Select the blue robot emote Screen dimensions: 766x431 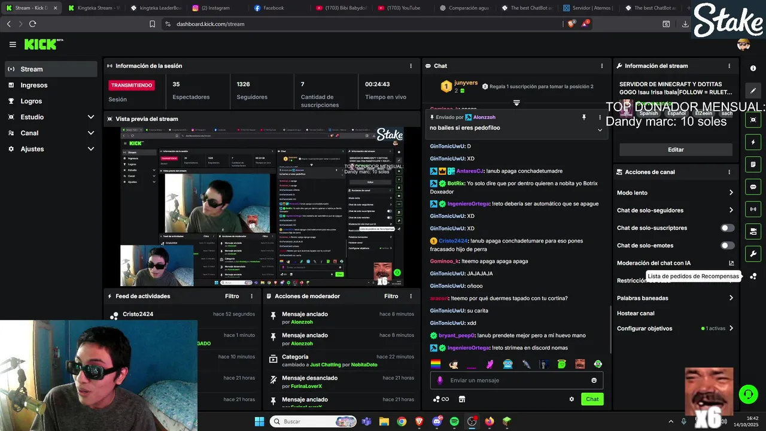pyautogui.click(x=507, y=364)
